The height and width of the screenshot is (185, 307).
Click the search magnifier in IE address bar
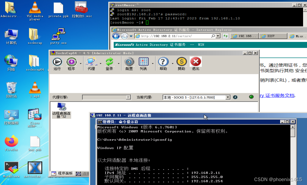(213, 36)
